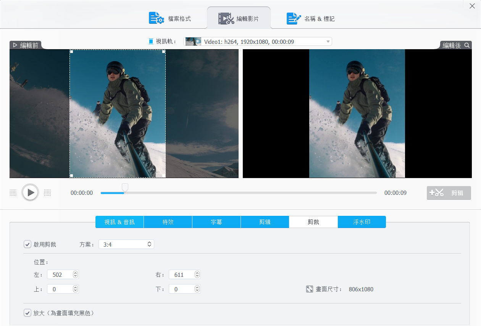
Task: Click the bottom-right crop handle
Action: tap(164, 176)
